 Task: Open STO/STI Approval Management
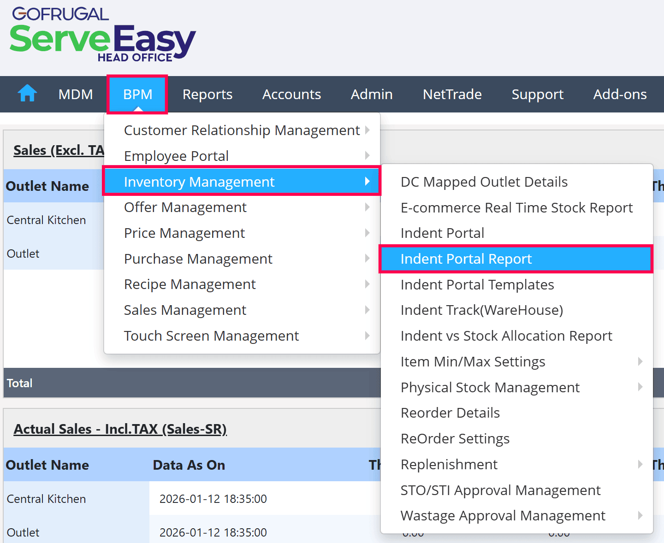pos(516,490)
